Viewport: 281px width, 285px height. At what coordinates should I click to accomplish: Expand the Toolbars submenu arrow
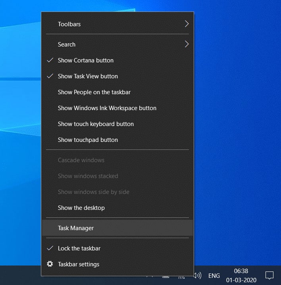pyautogui.click(x=187, y=24)
